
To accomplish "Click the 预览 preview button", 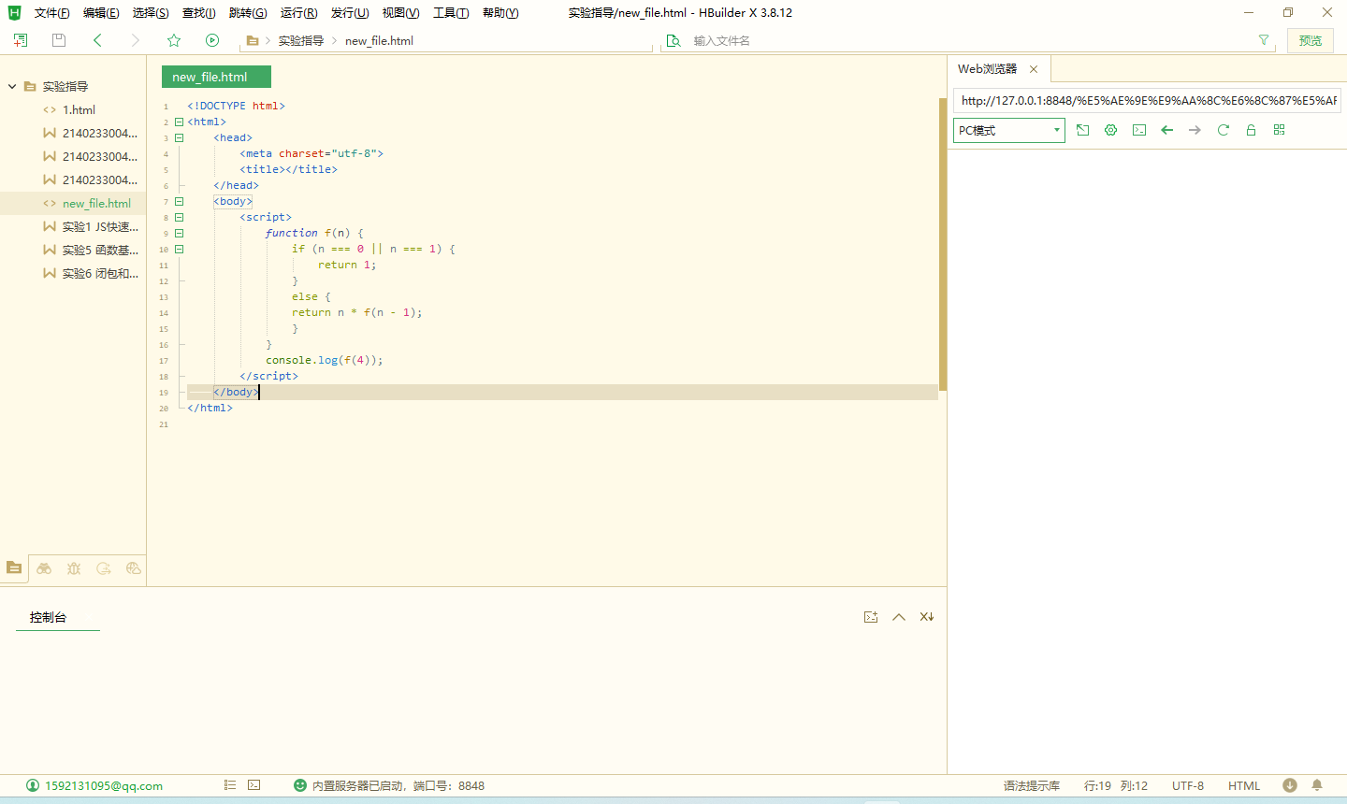I will click(x=1311, y=40).
